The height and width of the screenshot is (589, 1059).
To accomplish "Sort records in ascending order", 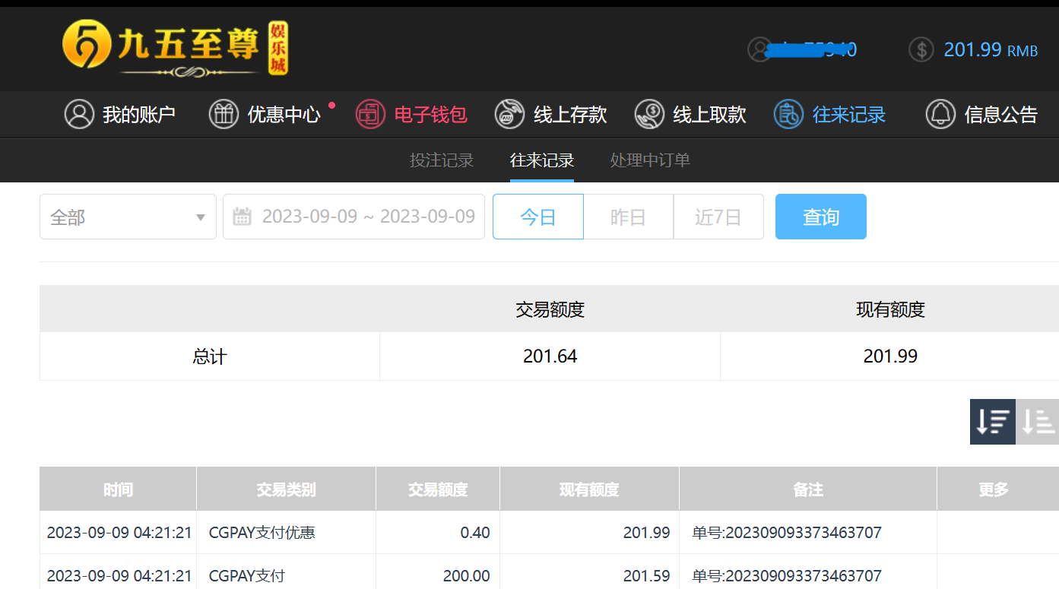I will tap(1037, 421).
